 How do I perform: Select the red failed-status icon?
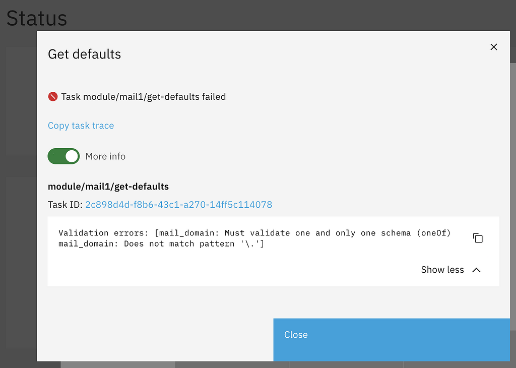52,96
